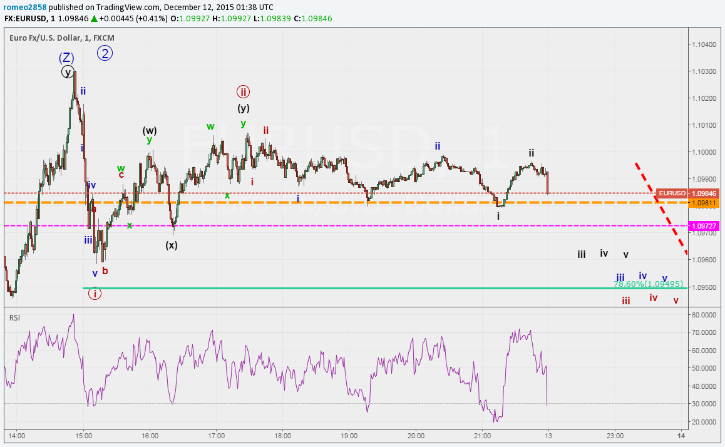The height and width of the screenshot is (447, 725).
Task: Click the H:1.09927 high value
Action: click(x=232, y=19)
